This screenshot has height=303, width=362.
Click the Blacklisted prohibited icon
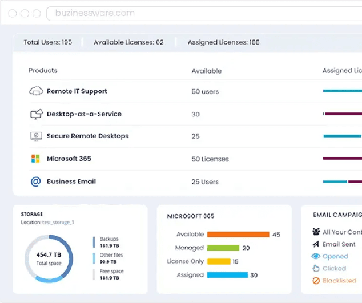(316, 281)
